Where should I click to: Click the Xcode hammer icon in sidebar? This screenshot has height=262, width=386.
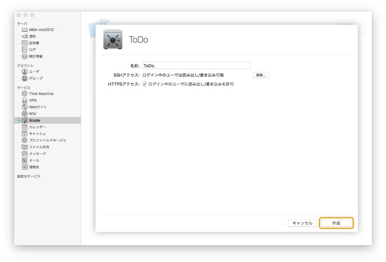(25, 120)
